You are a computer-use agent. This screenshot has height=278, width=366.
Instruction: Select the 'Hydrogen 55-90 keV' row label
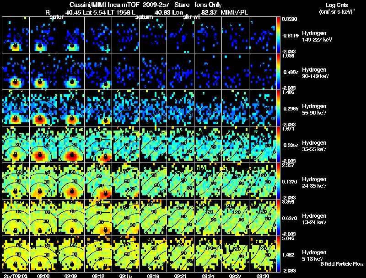(x=314, y=110)
